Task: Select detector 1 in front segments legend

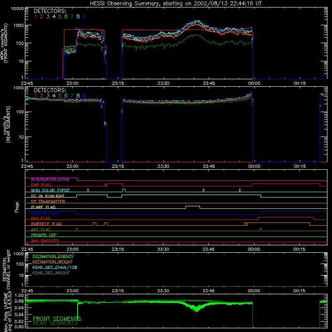Action: (36, 17)
